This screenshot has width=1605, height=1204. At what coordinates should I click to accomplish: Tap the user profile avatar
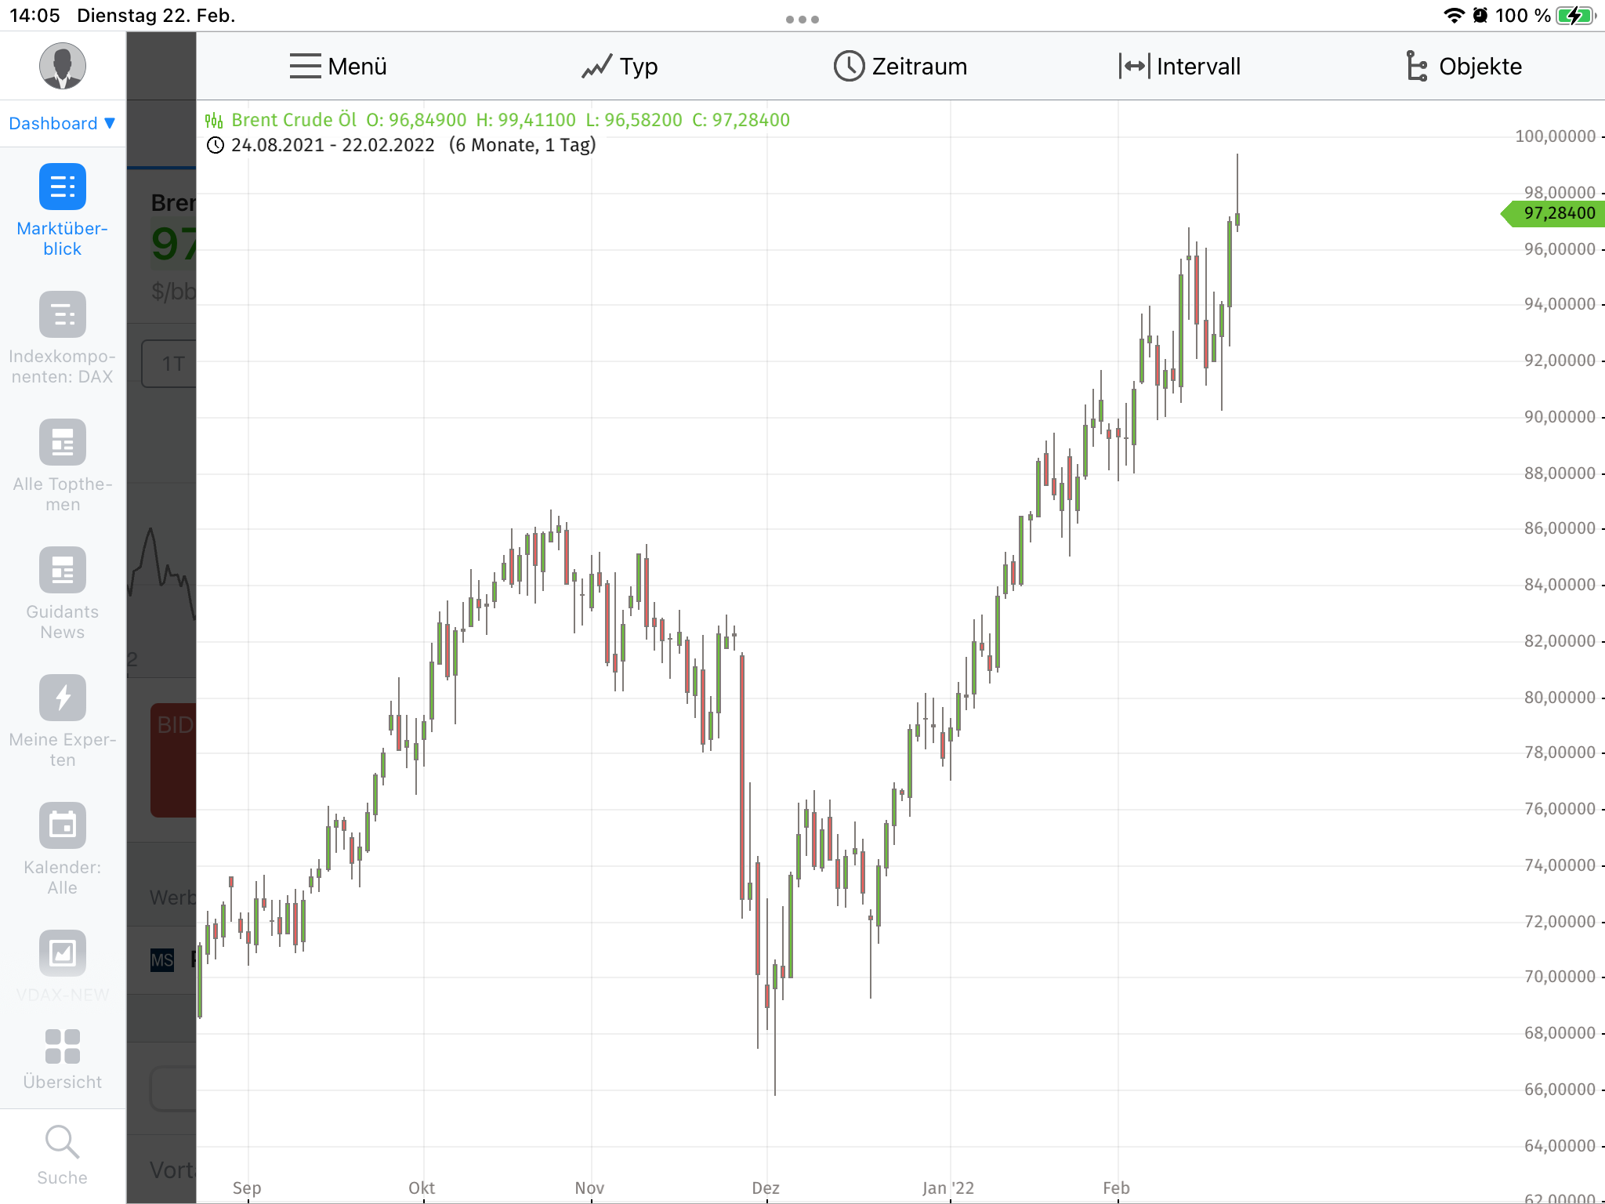62,66
